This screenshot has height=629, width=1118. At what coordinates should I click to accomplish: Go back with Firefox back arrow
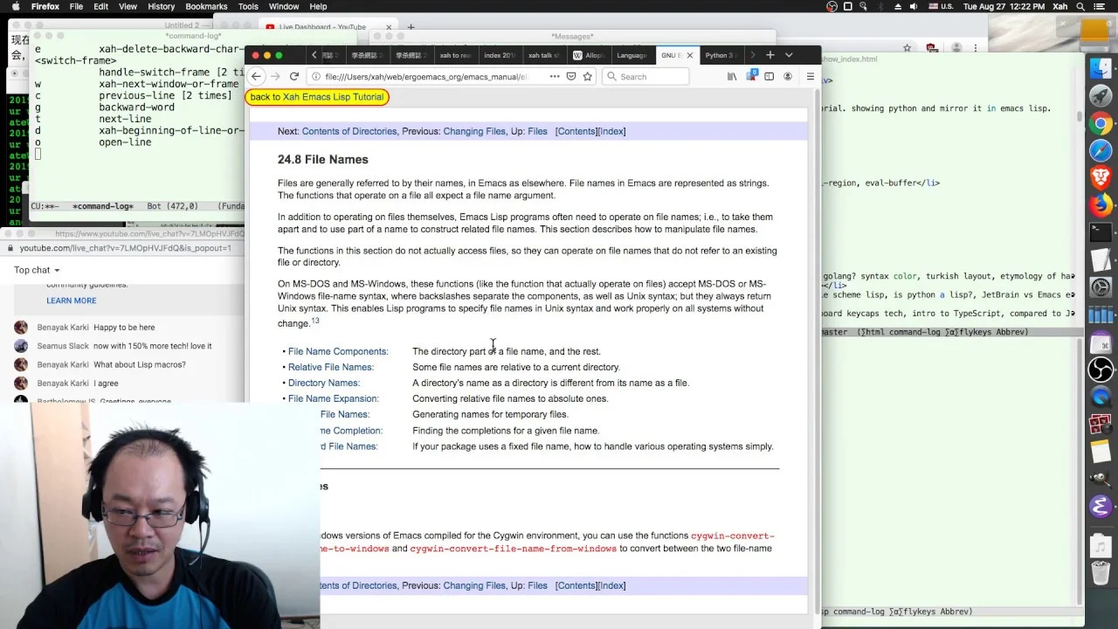pos(256,77)
